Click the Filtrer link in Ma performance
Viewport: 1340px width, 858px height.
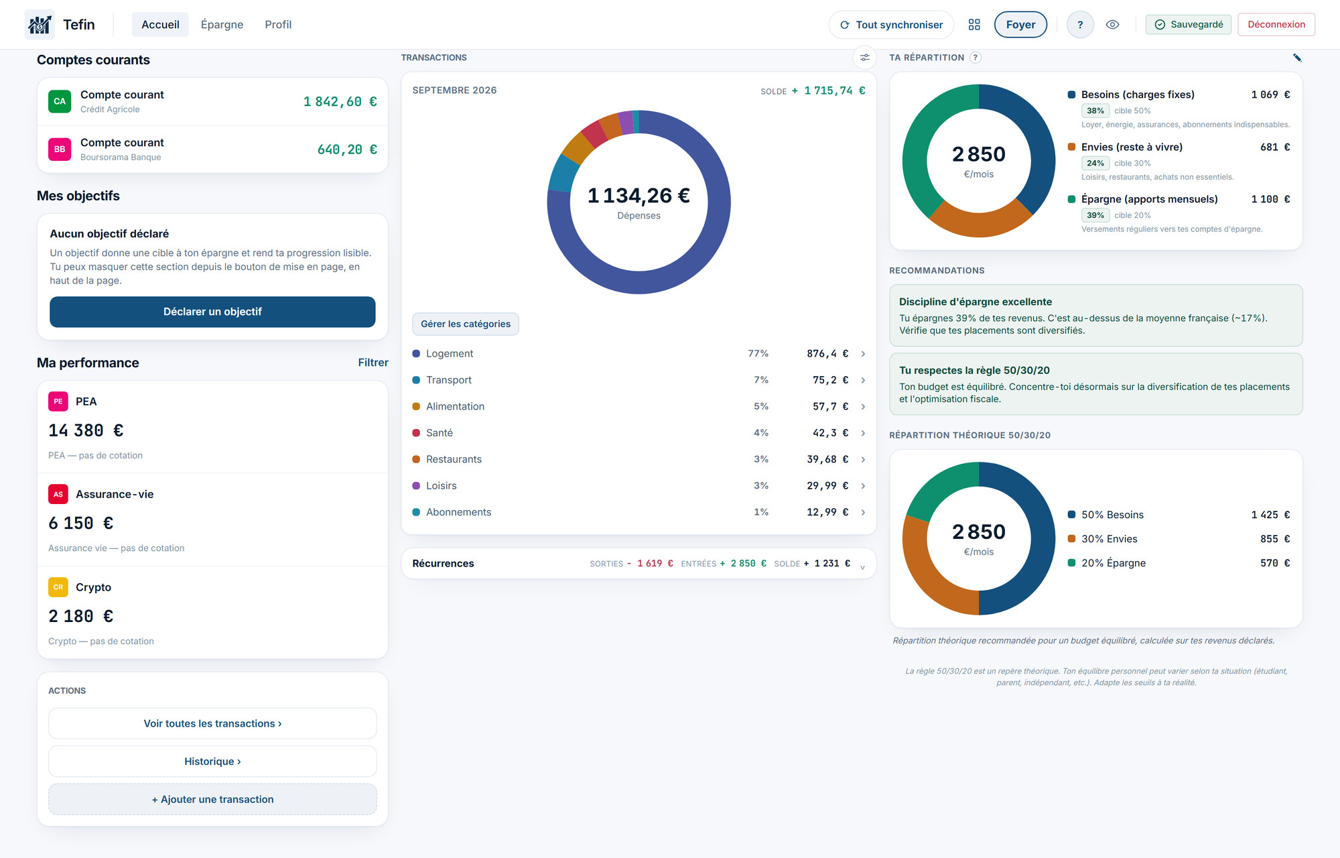click(373, 363)
